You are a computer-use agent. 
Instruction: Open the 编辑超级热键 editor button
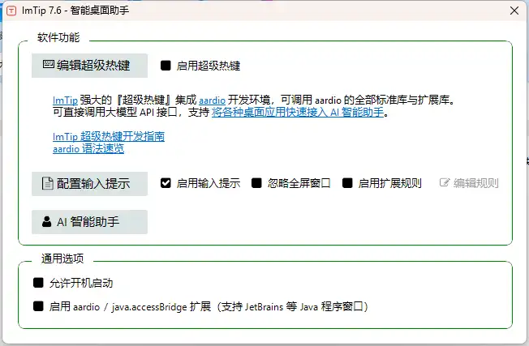coord(89,66)
